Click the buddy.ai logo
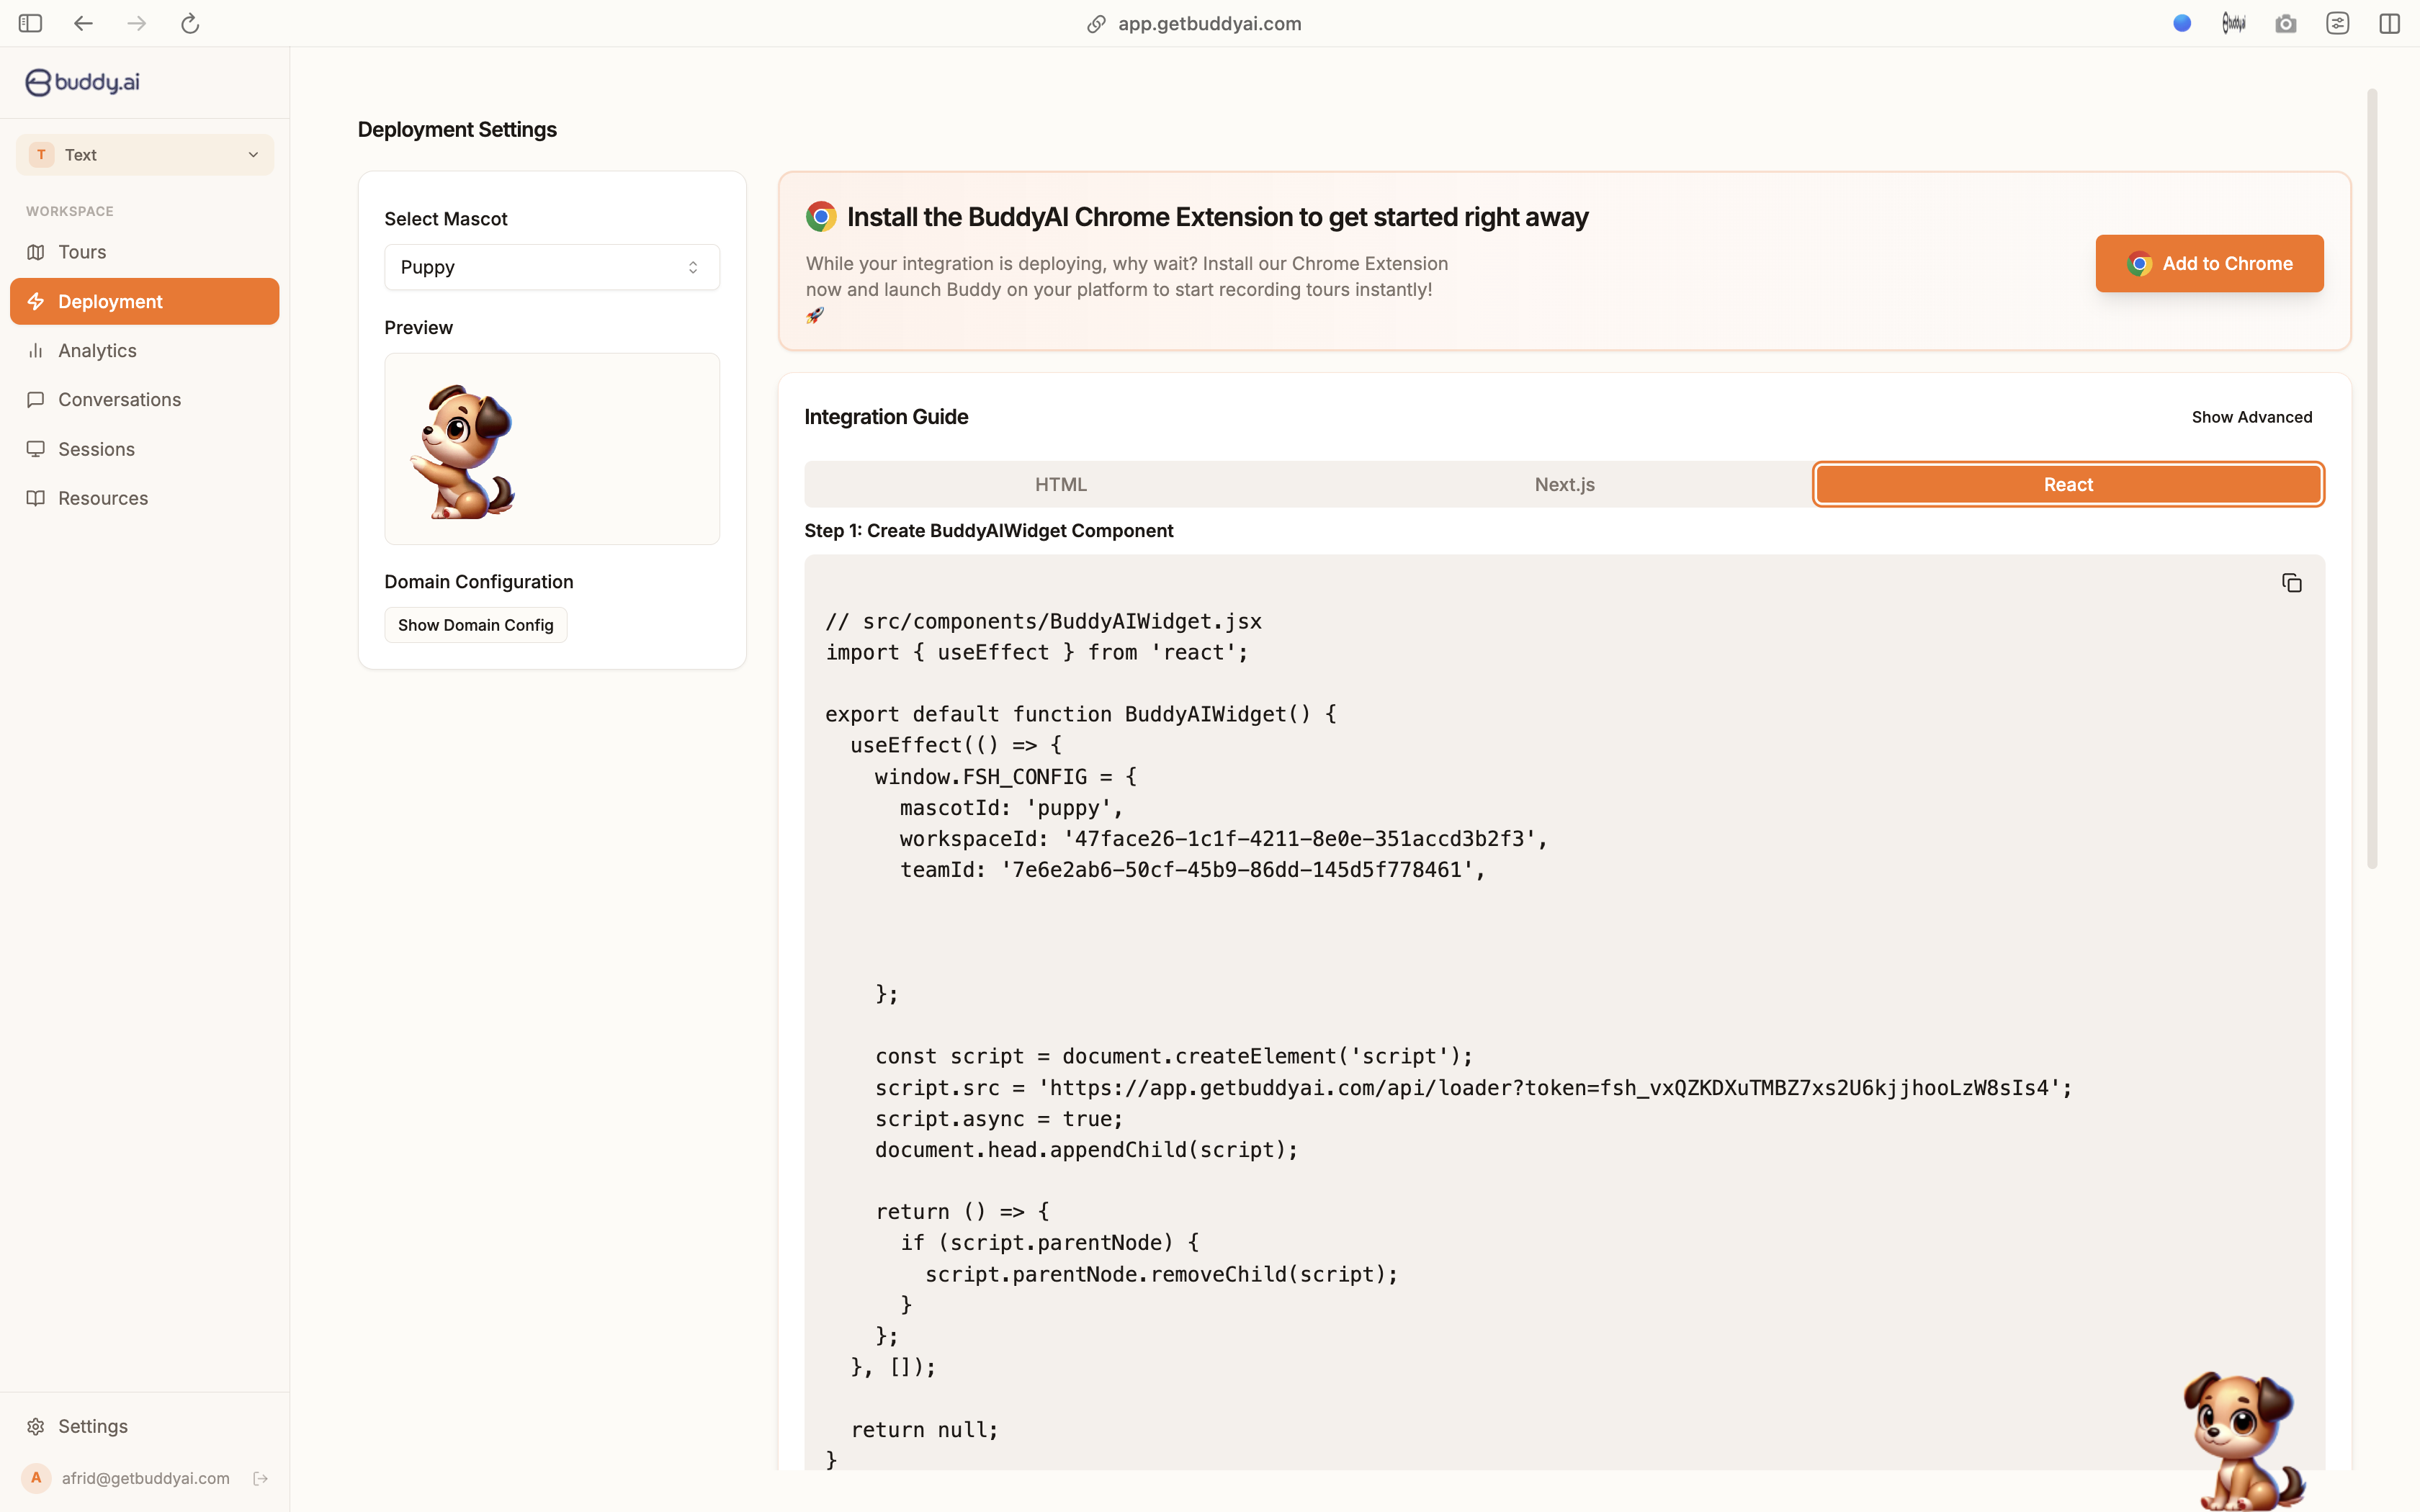Viewport: 2420px width, 1512px height. click(x=83, y=82)
